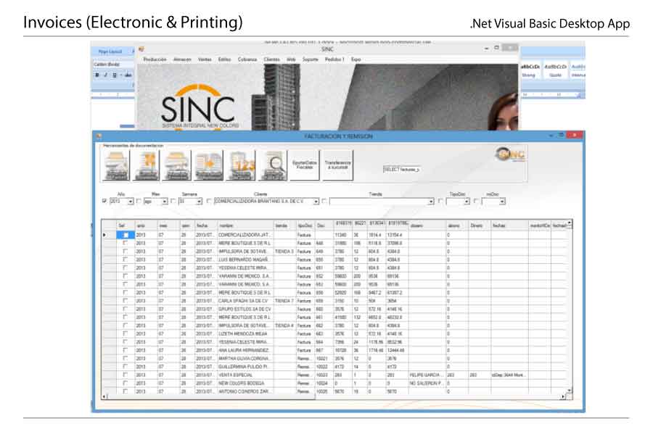Open the Cliente dropdown list
653x435 pixels.
tap(318, 201)
